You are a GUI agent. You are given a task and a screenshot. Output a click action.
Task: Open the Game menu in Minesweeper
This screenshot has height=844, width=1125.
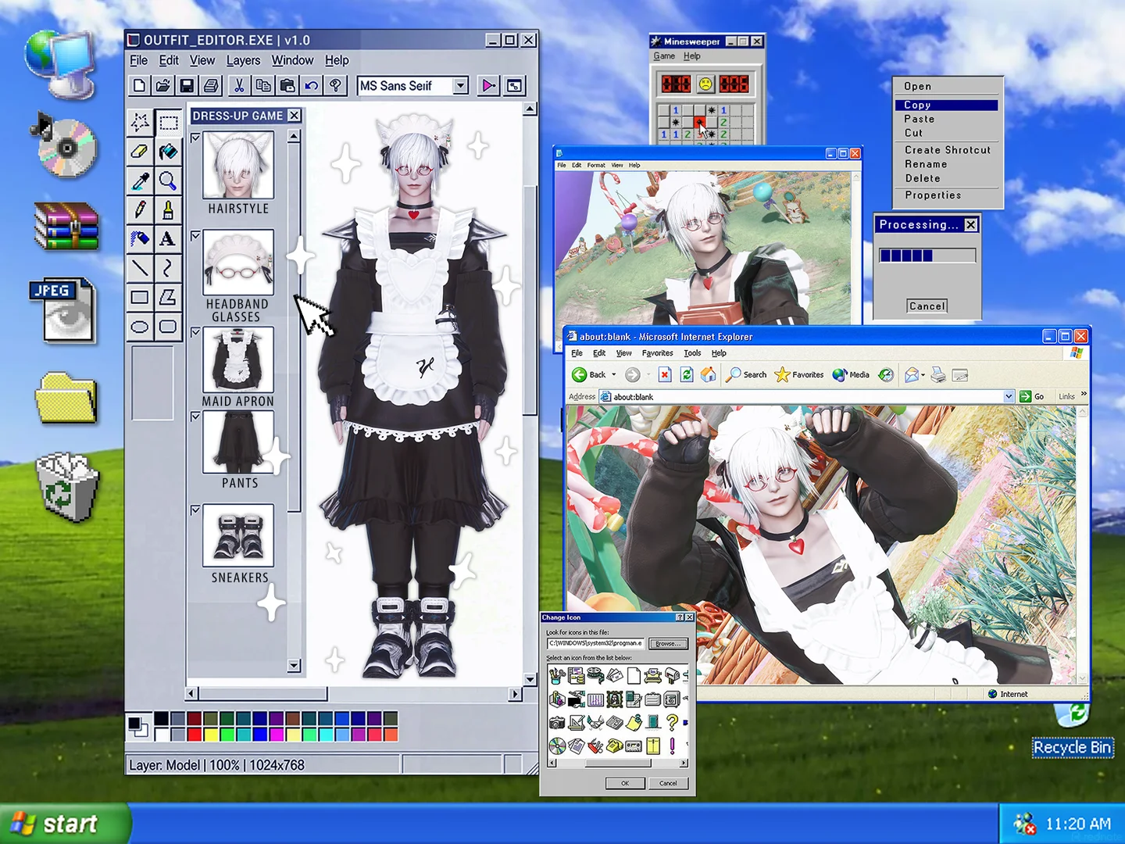[664, 56]
